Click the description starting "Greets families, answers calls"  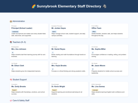(x=107, y=35)
